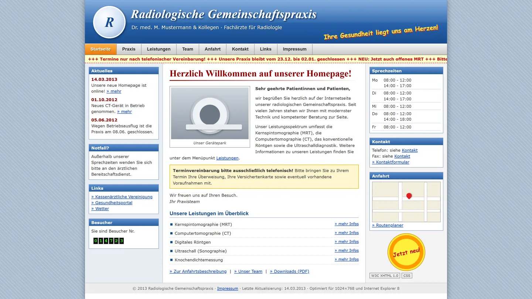
Task: Click mehr Infos for Ultraschall (Sonographie)
Action: 347,251
